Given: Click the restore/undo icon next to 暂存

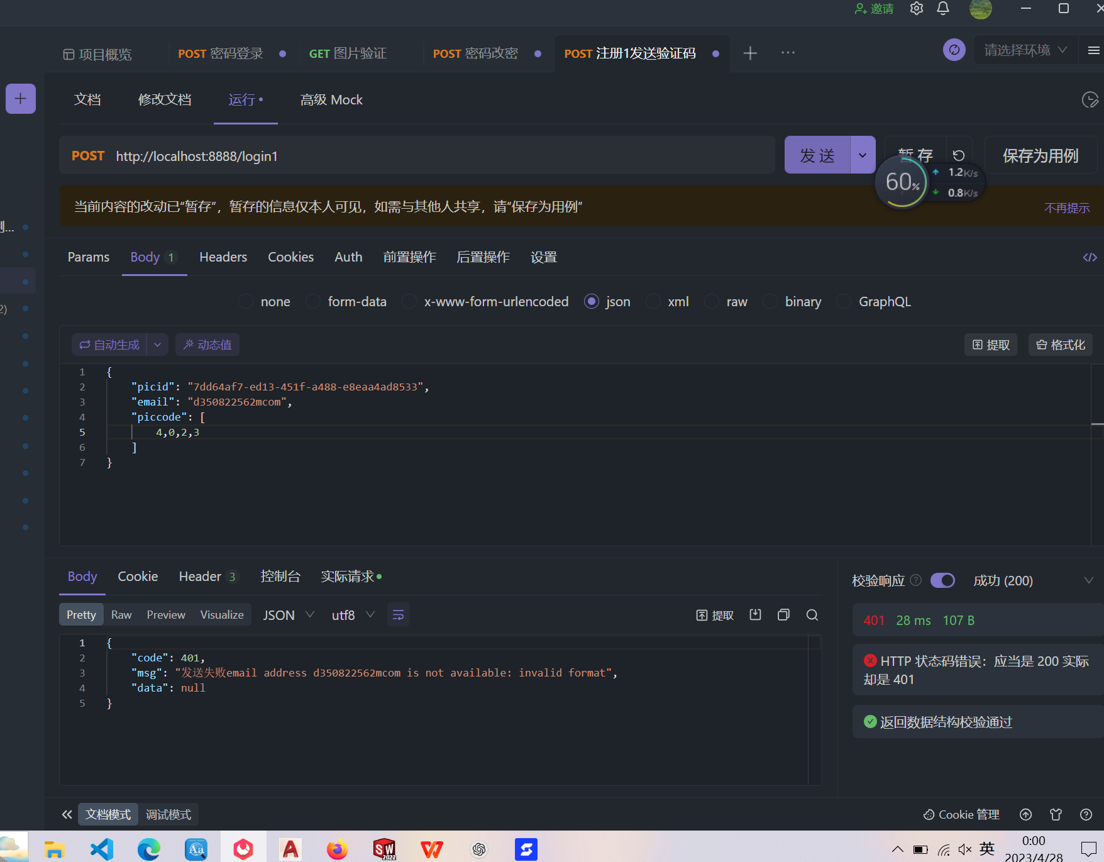Looking at the screenshot, I should [x=959, y=155].
